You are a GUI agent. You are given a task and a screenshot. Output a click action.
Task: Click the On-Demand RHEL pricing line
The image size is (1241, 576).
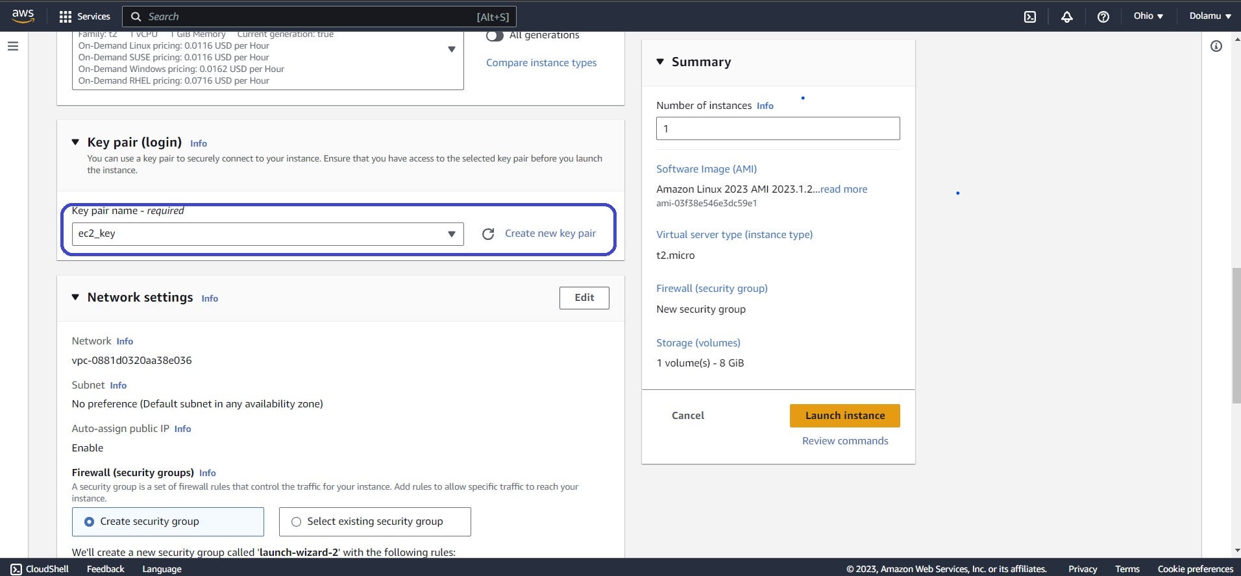[174, 81]
